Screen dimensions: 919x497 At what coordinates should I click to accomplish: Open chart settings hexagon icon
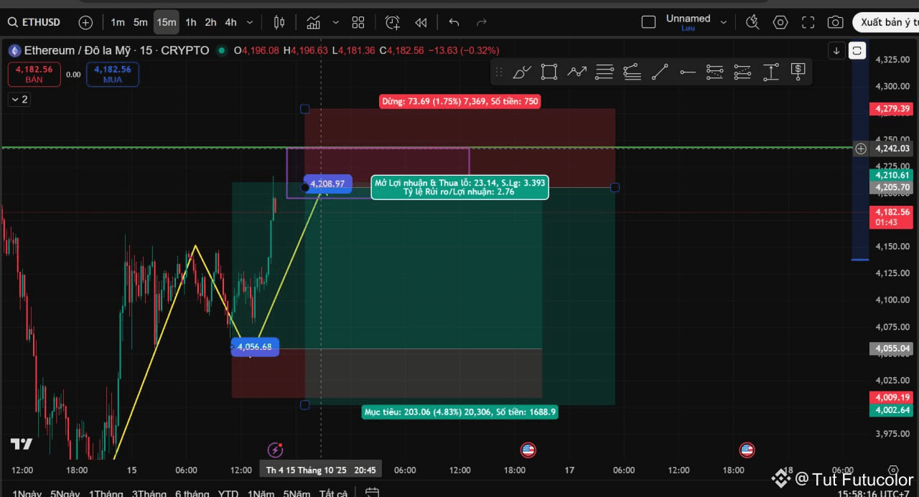point(780,22)
